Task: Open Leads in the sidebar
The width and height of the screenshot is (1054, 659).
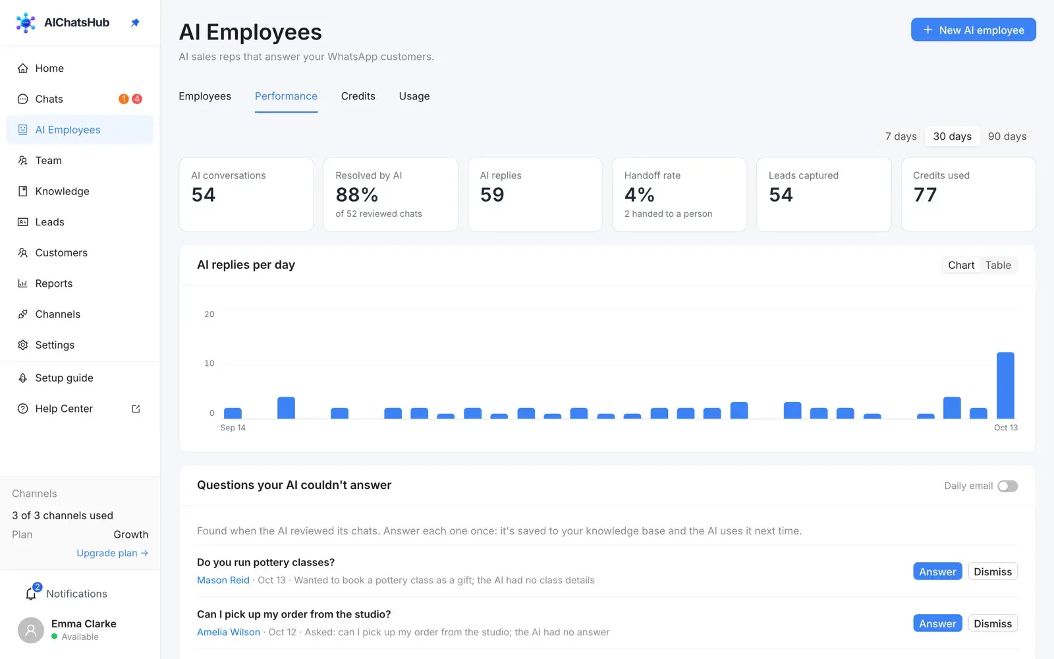Action: [80, 222]
